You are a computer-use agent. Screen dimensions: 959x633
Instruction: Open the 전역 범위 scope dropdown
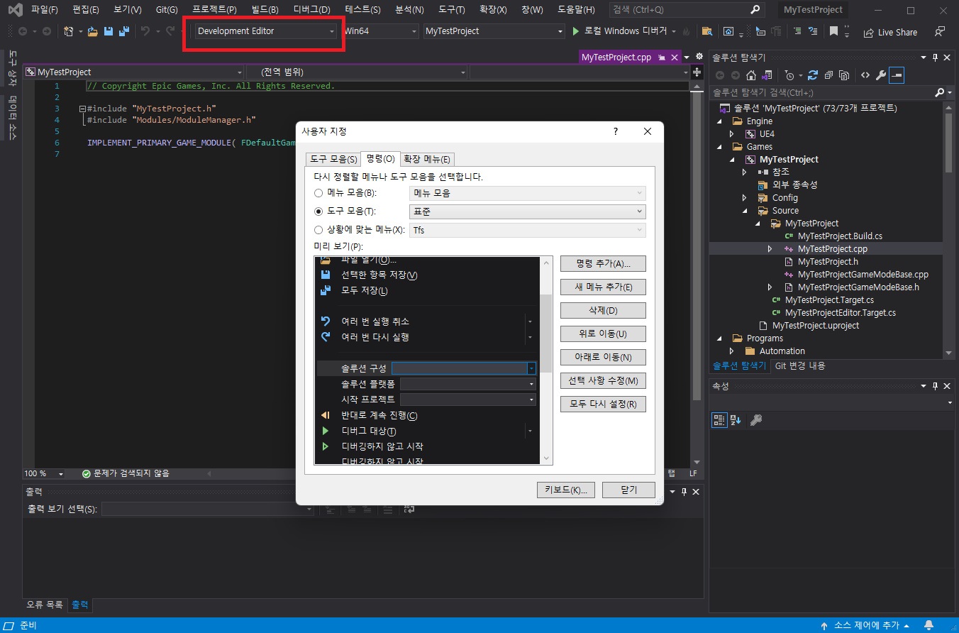click(357, 72)
